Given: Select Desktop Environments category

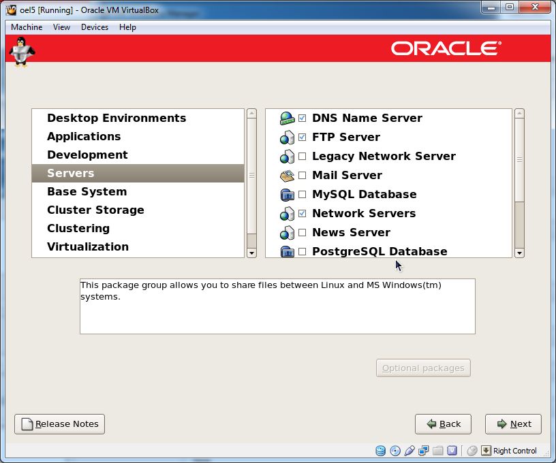Looking at the screenshot, I should pos(138,118).
